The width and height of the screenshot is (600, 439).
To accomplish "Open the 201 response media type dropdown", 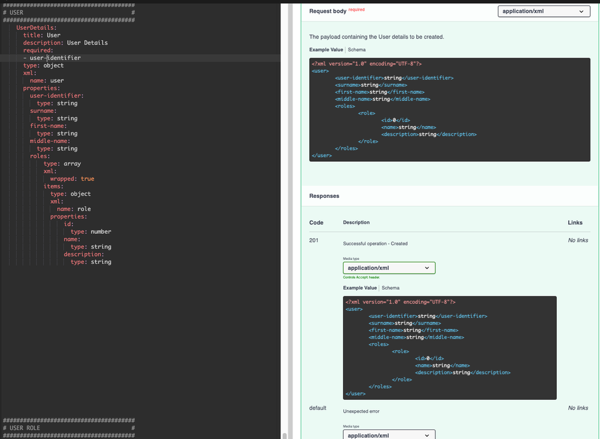I will click(389, 268).
